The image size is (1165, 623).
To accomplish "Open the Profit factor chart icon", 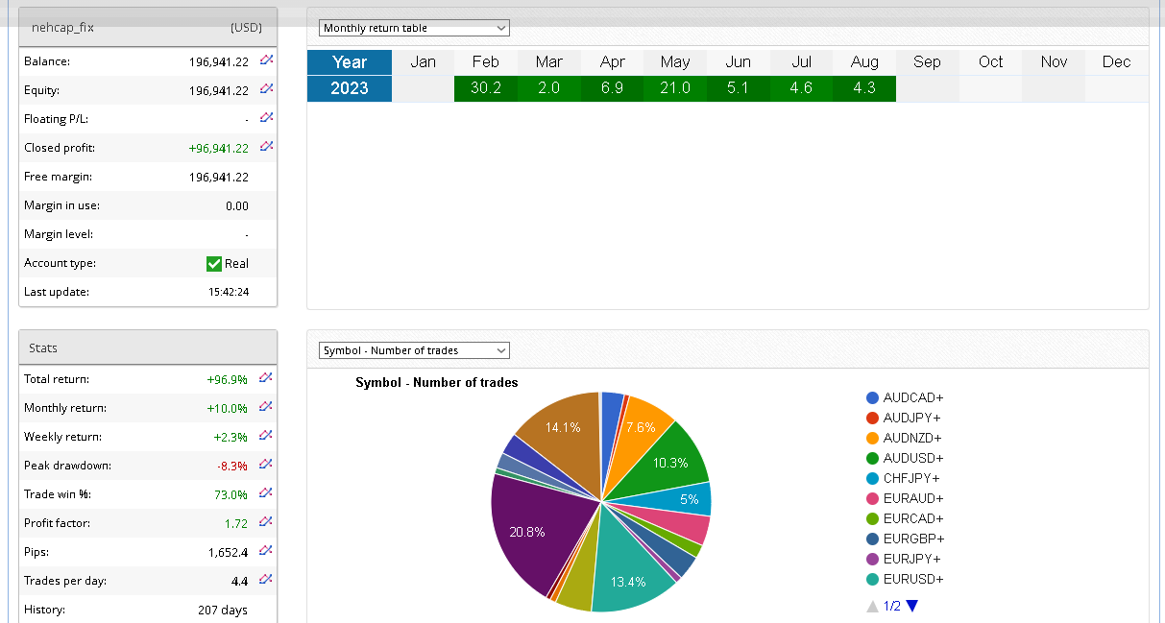I will (266, 522).
